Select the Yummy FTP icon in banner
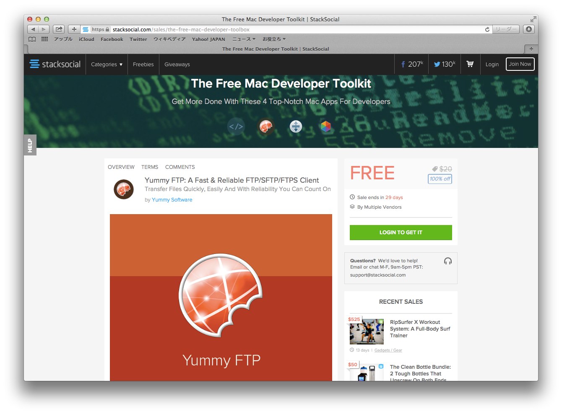Viewport: 562px width, 414px height. (x=266, y=126)
